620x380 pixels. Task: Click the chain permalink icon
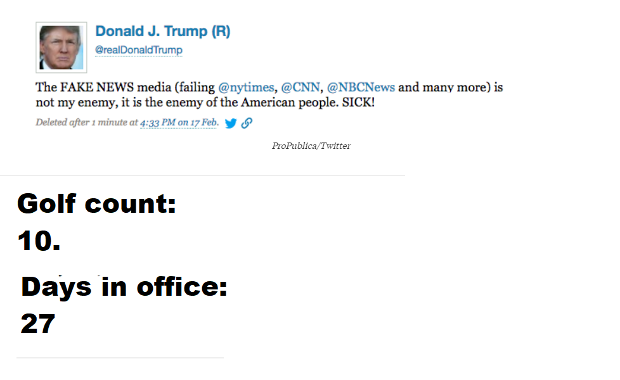point(247,123)
